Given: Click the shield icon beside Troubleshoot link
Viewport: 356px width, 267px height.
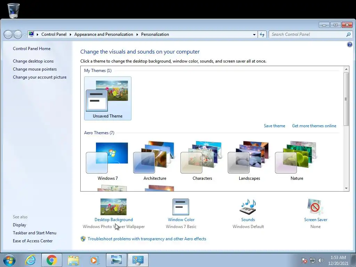Looking at the screenshot, I should click(83, 239).
